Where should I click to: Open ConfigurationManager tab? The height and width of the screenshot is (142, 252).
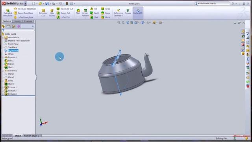13,26
